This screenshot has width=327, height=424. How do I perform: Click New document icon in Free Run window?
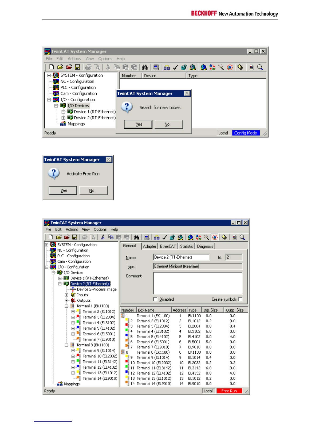pos(51,237)
